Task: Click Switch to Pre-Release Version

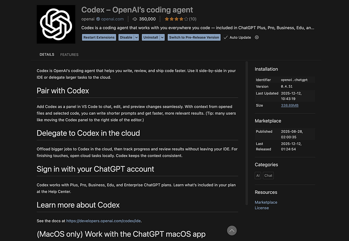Action: pyautogui.click(x=194, y=37)
